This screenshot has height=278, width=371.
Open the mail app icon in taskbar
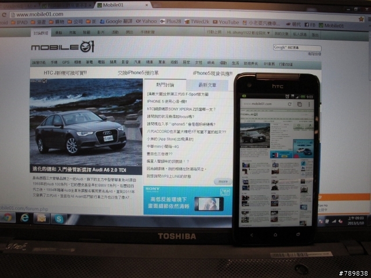(42, 218)
